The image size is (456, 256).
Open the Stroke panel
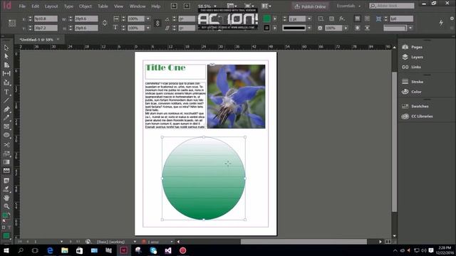(417, 82)
